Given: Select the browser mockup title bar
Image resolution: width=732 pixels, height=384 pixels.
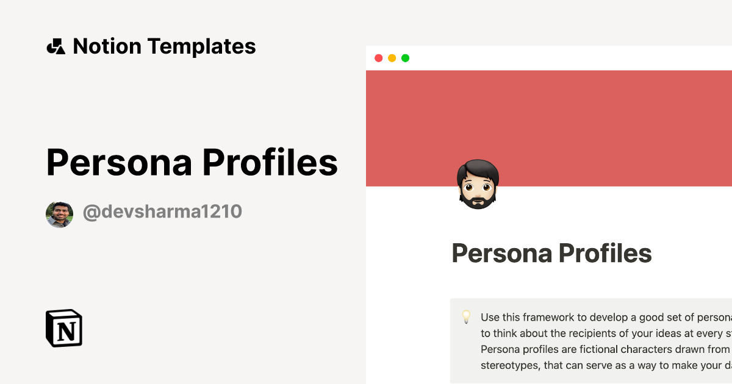Looking at the screenshot, I should [x=549, y=58].
